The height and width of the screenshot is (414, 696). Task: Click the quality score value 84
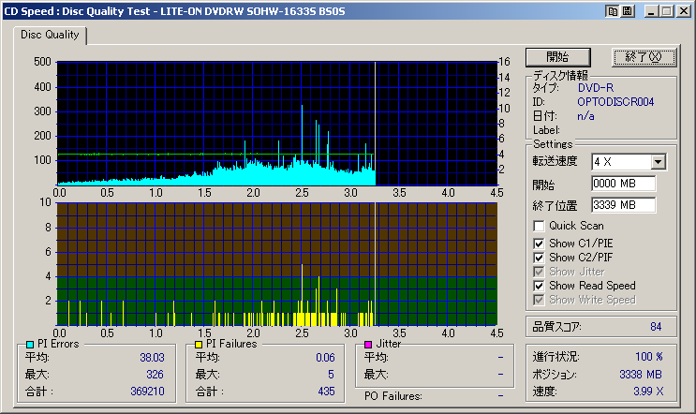[656, 327]
